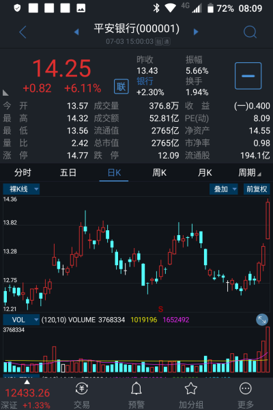Toggle 前复权 price adjustment
This screenshot has width=273, height=410.
257,189
